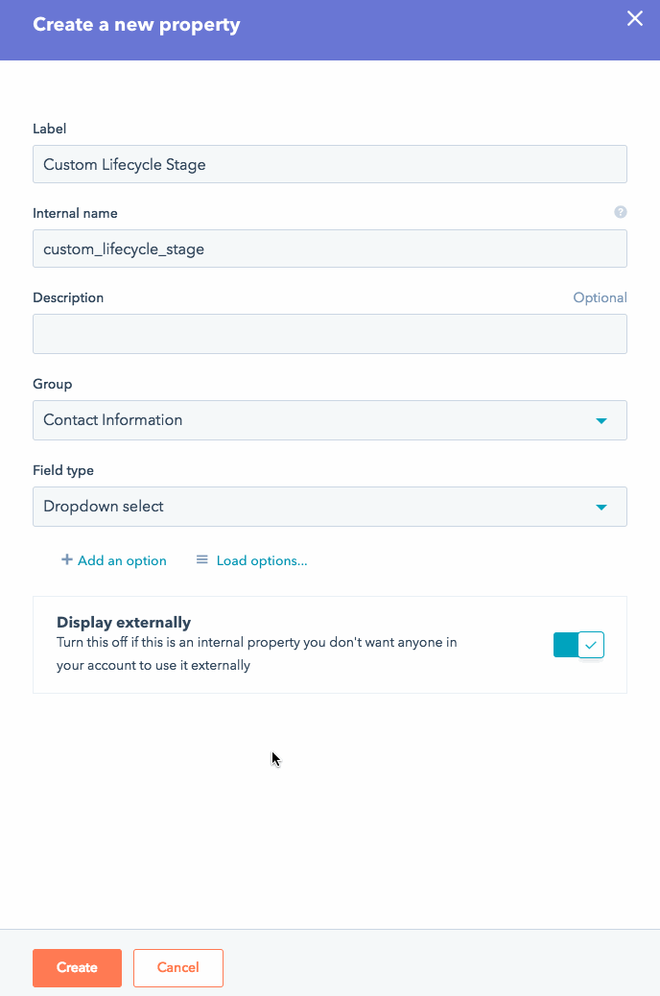Click the custom_lifecycle_stage internal name field
Viewport: 660px width, 996px height.
(330, 249)
